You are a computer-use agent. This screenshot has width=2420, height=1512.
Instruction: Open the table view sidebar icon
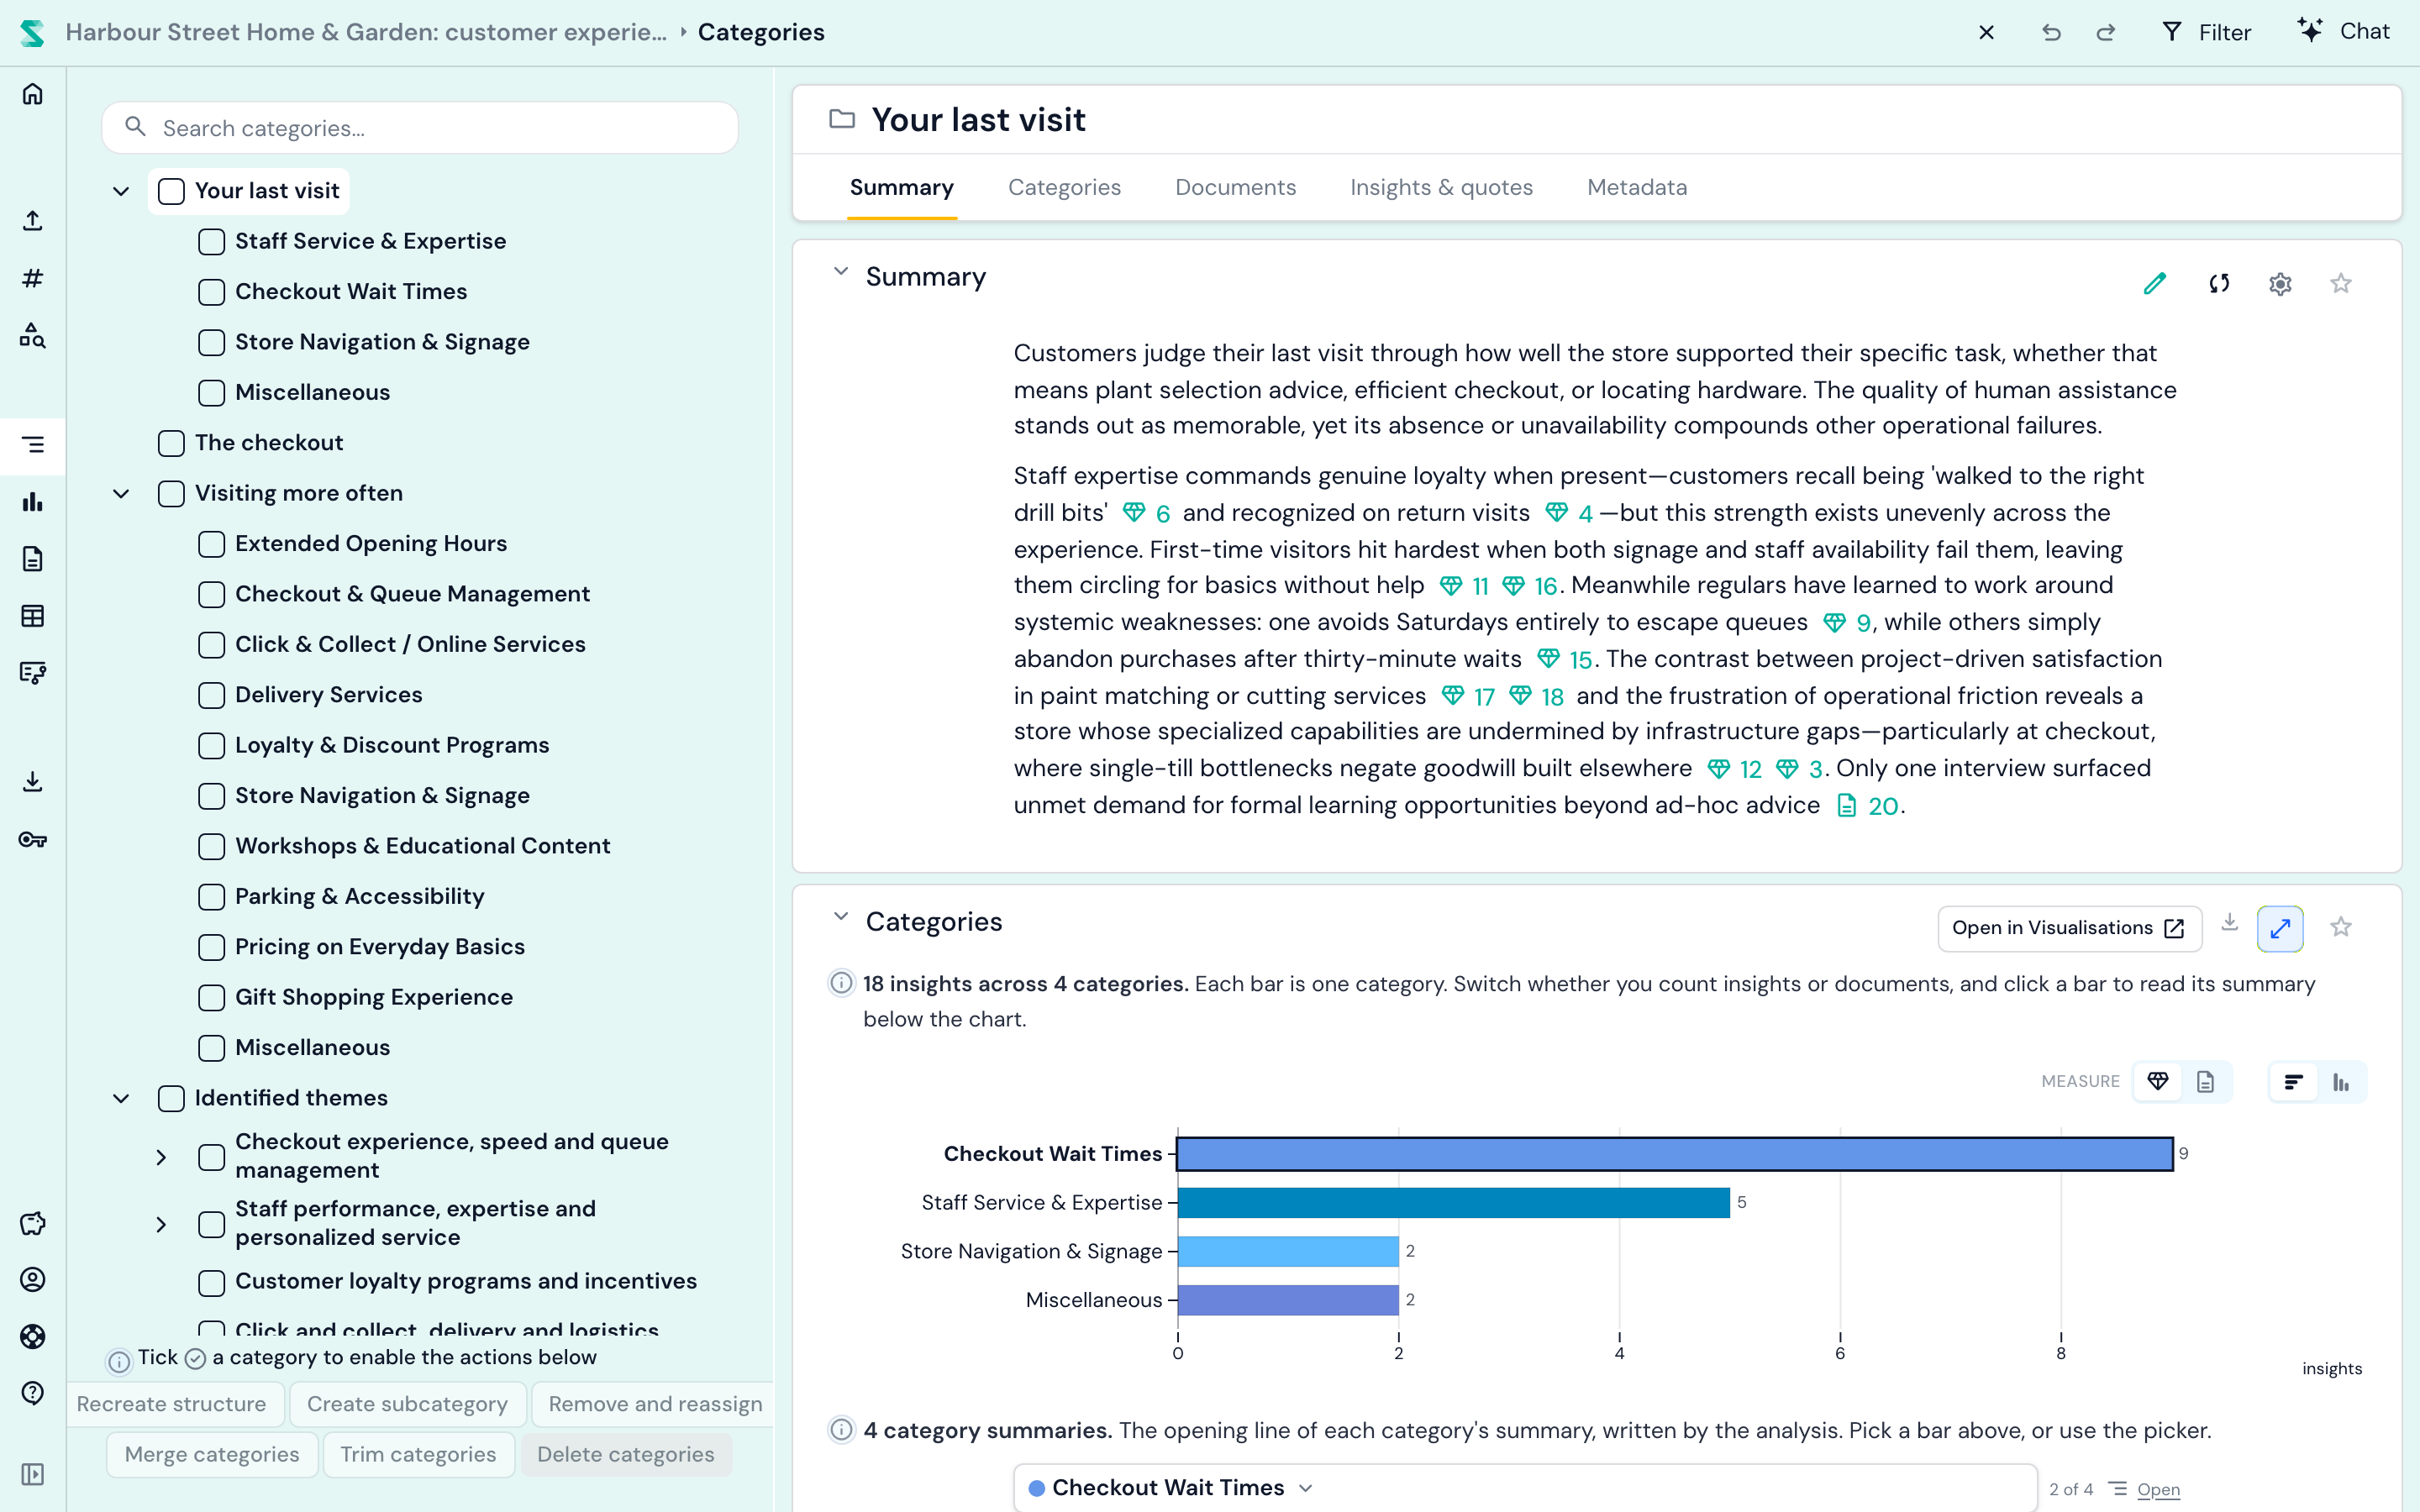[x=33, y=616]
